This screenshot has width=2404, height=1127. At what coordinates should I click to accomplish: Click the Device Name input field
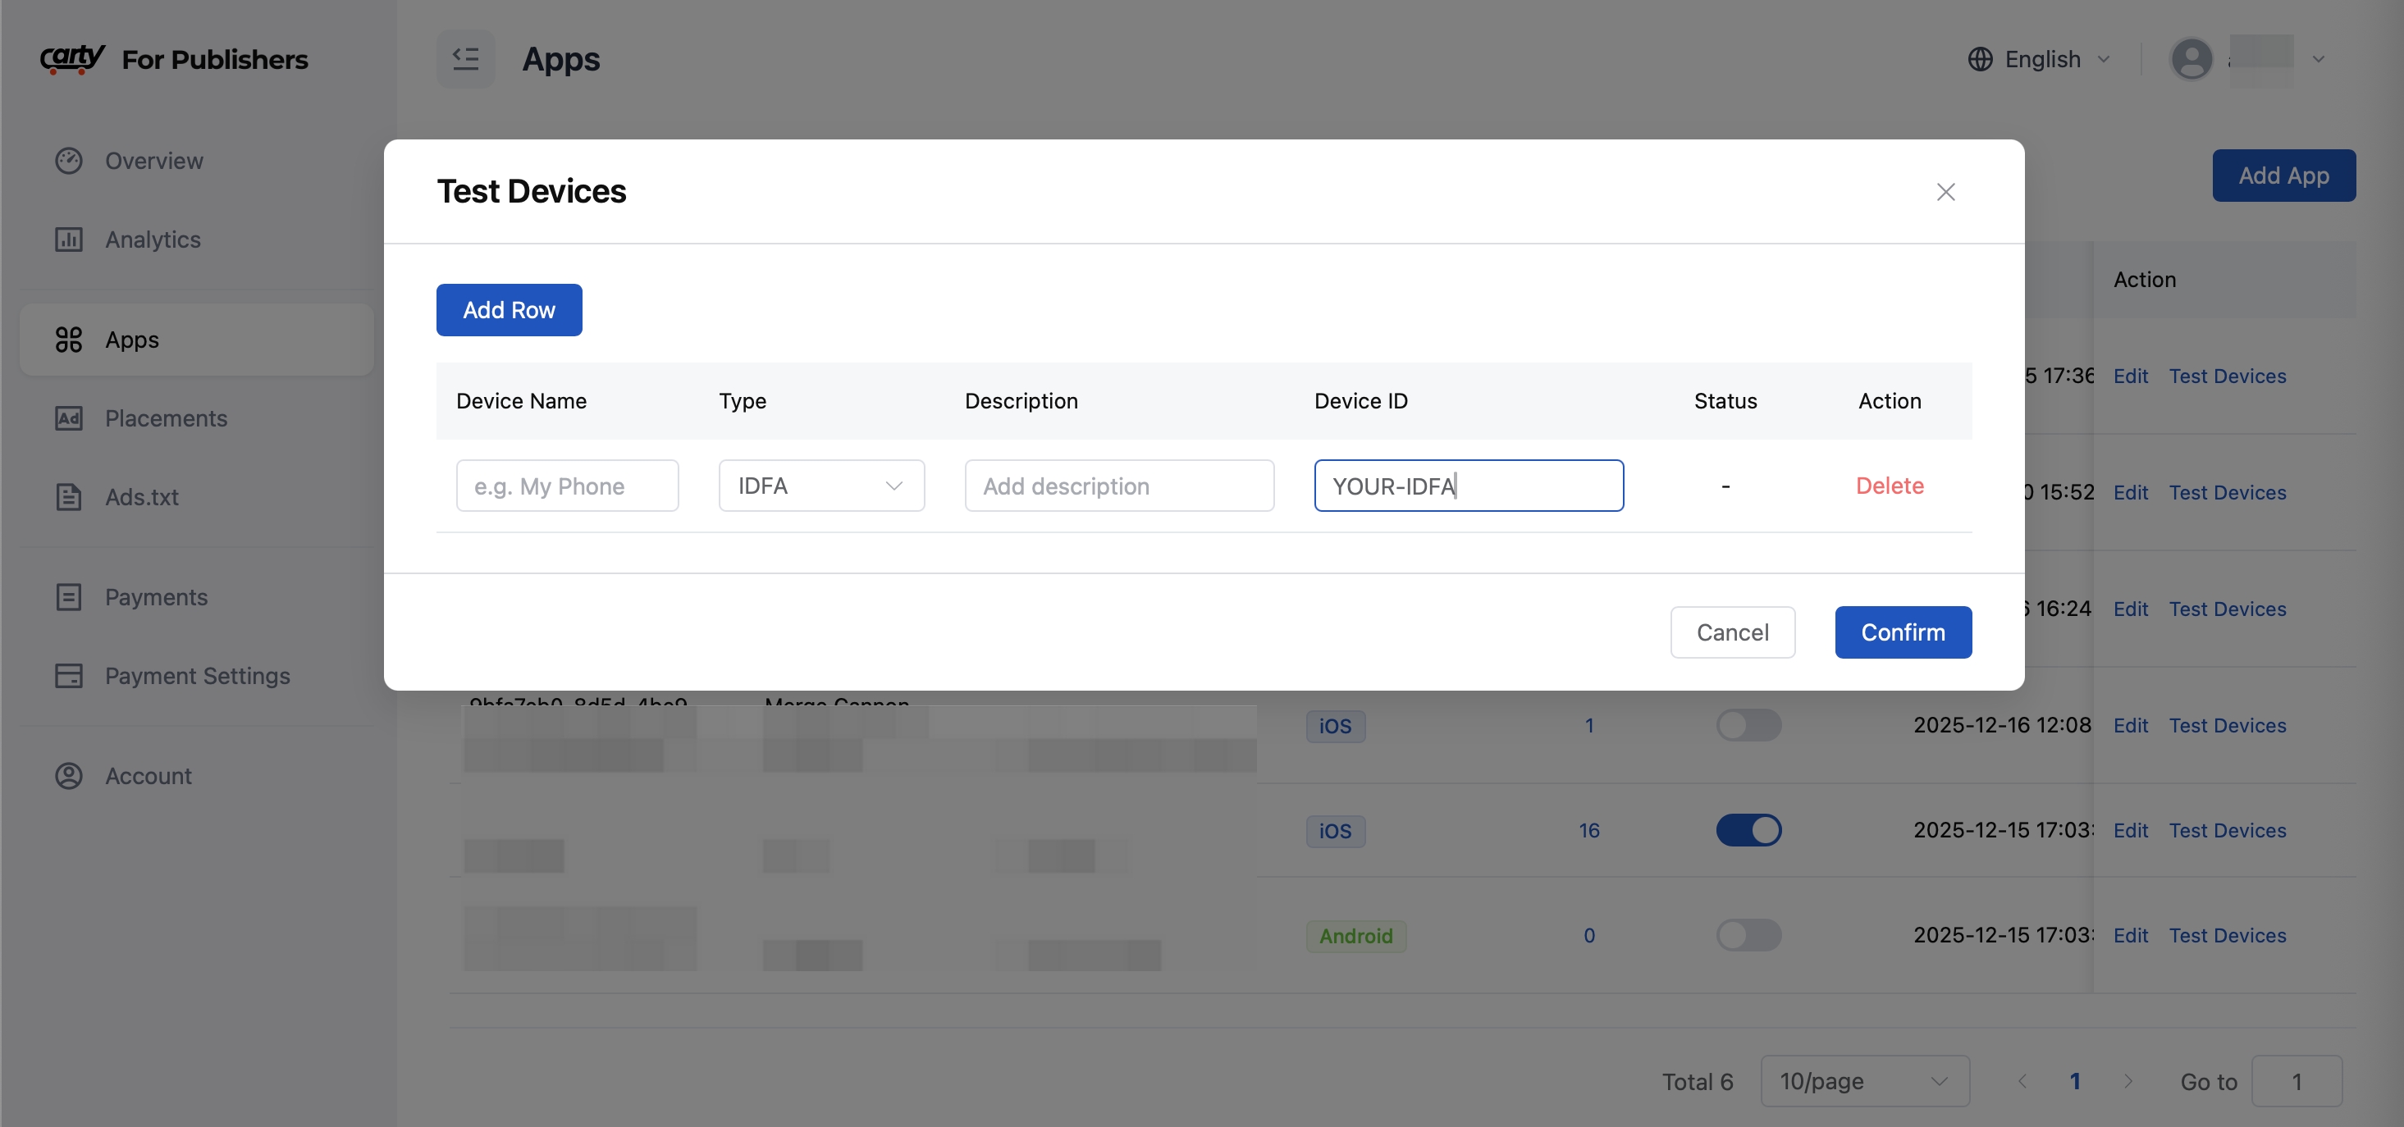[x=566, y=485]
